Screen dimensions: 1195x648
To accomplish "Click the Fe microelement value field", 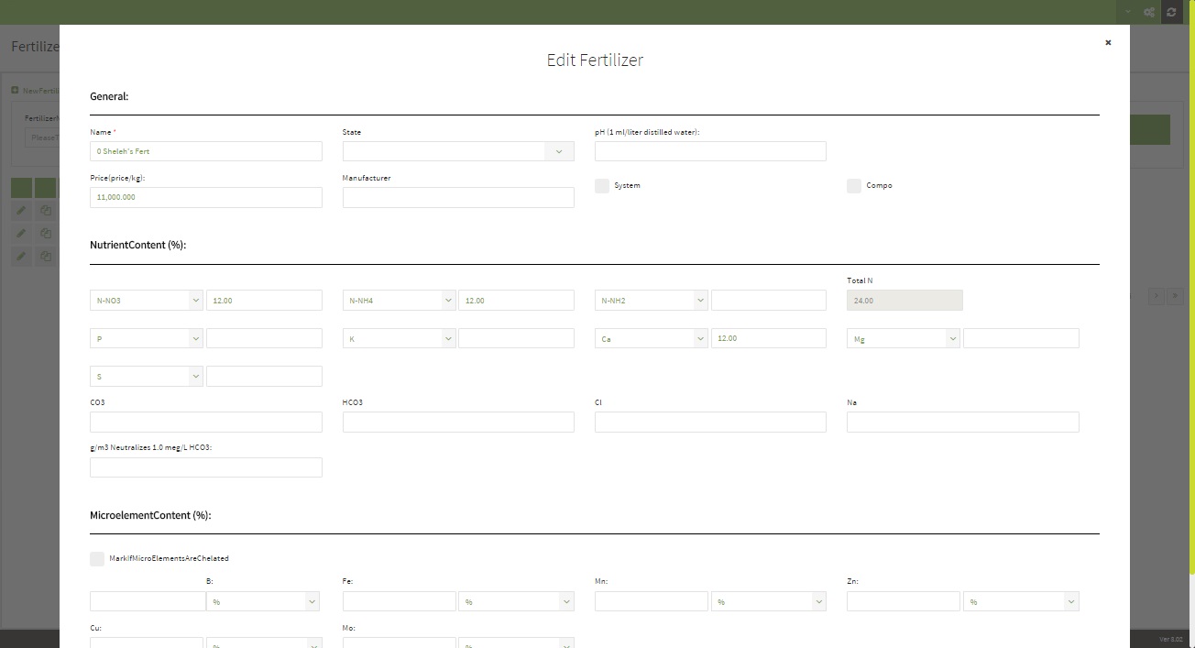I will [400, 602].
